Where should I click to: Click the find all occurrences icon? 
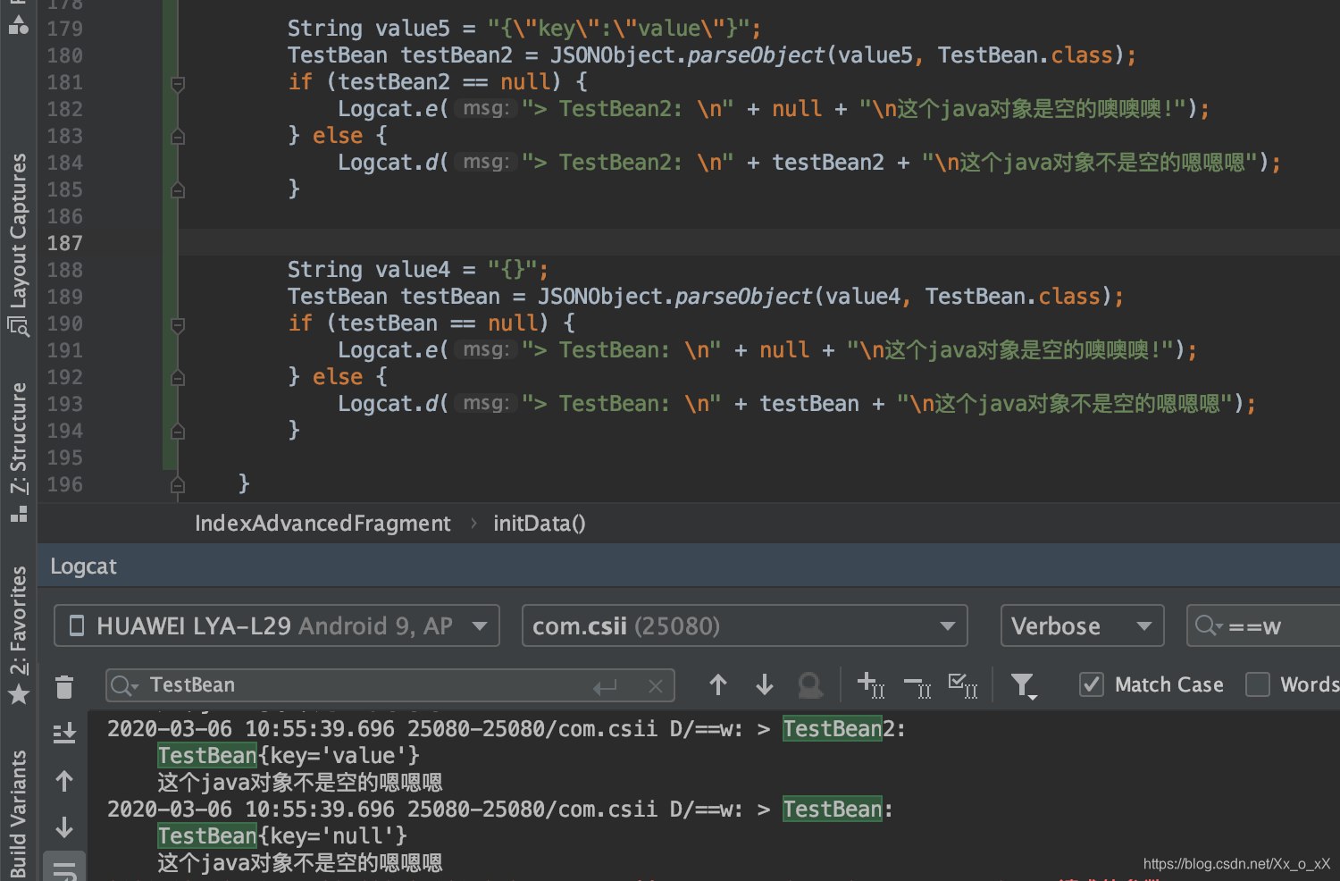810,685
